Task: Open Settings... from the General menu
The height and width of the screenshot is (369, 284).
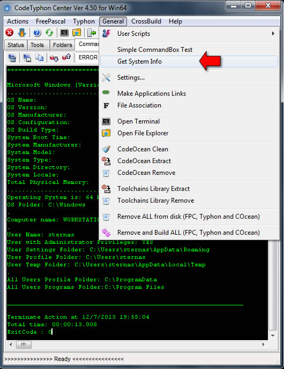Action: click(189, 78)
